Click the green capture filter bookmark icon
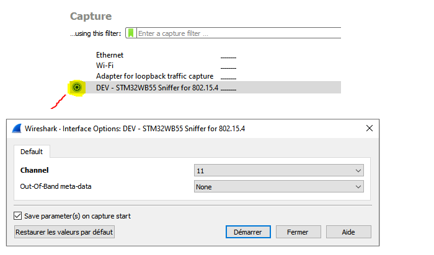 pos(131,33)
